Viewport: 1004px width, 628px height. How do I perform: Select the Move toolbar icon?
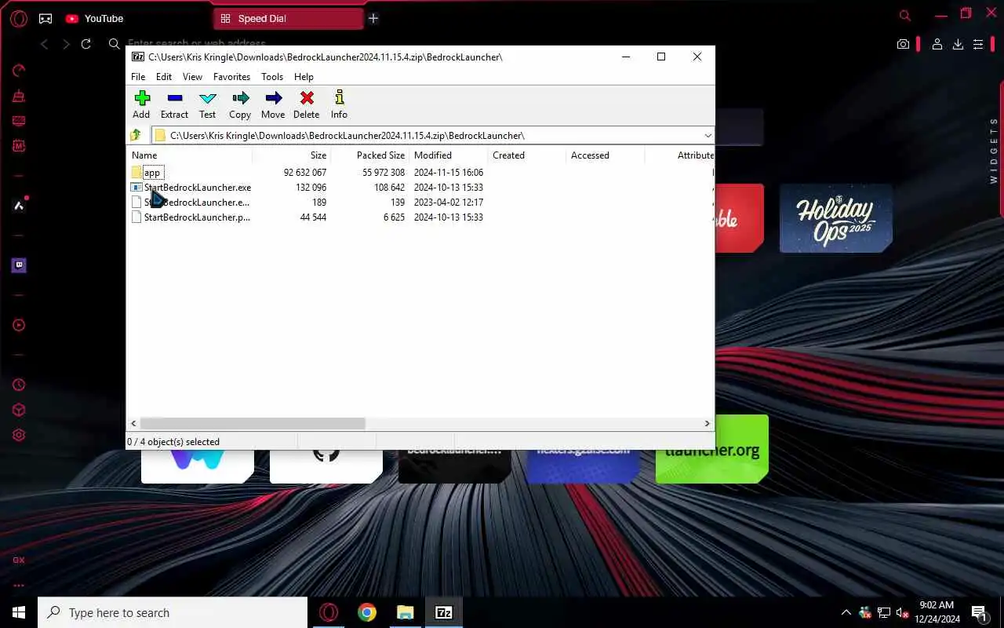pyautogui.click(x=273, y=104)
